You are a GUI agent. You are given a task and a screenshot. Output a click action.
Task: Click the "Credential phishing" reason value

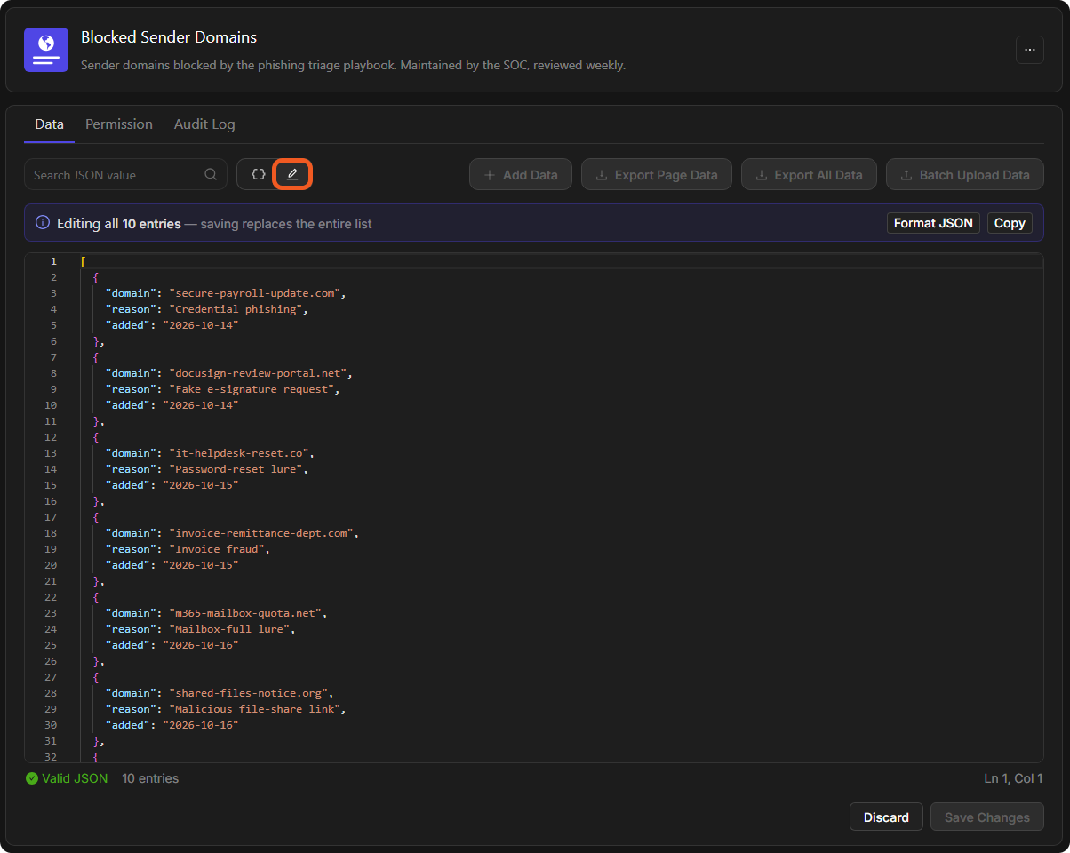click(x=237, y=309)
